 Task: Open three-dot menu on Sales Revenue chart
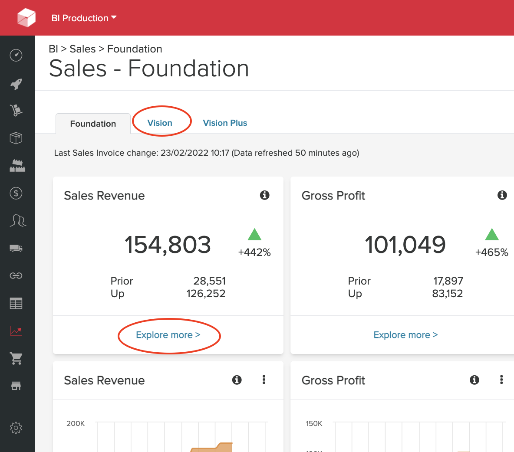coord(264,380)
